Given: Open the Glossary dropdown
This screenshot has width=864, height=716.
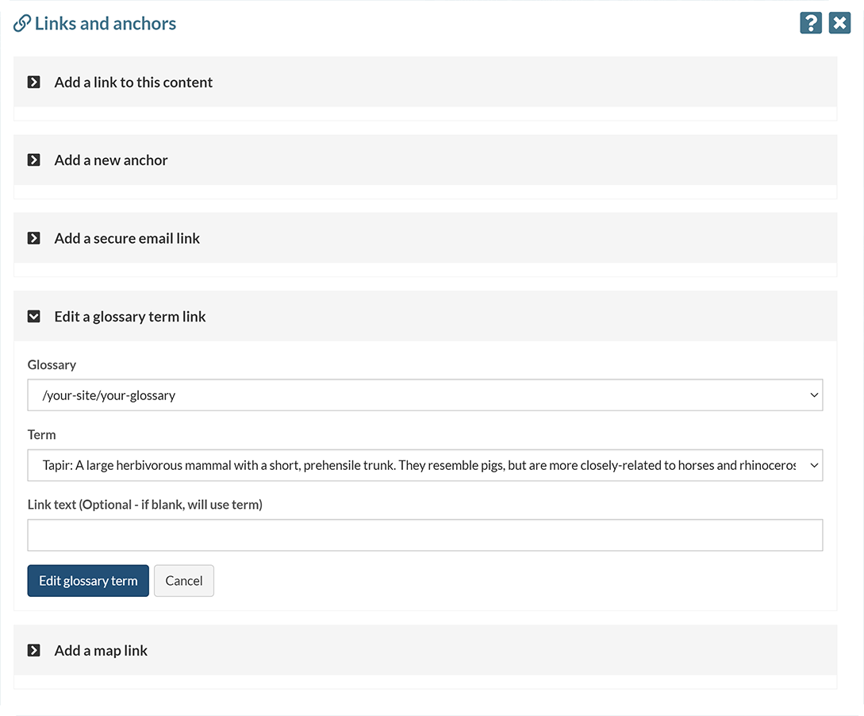Looking at the screenshot, I should (x=424, y=395).
